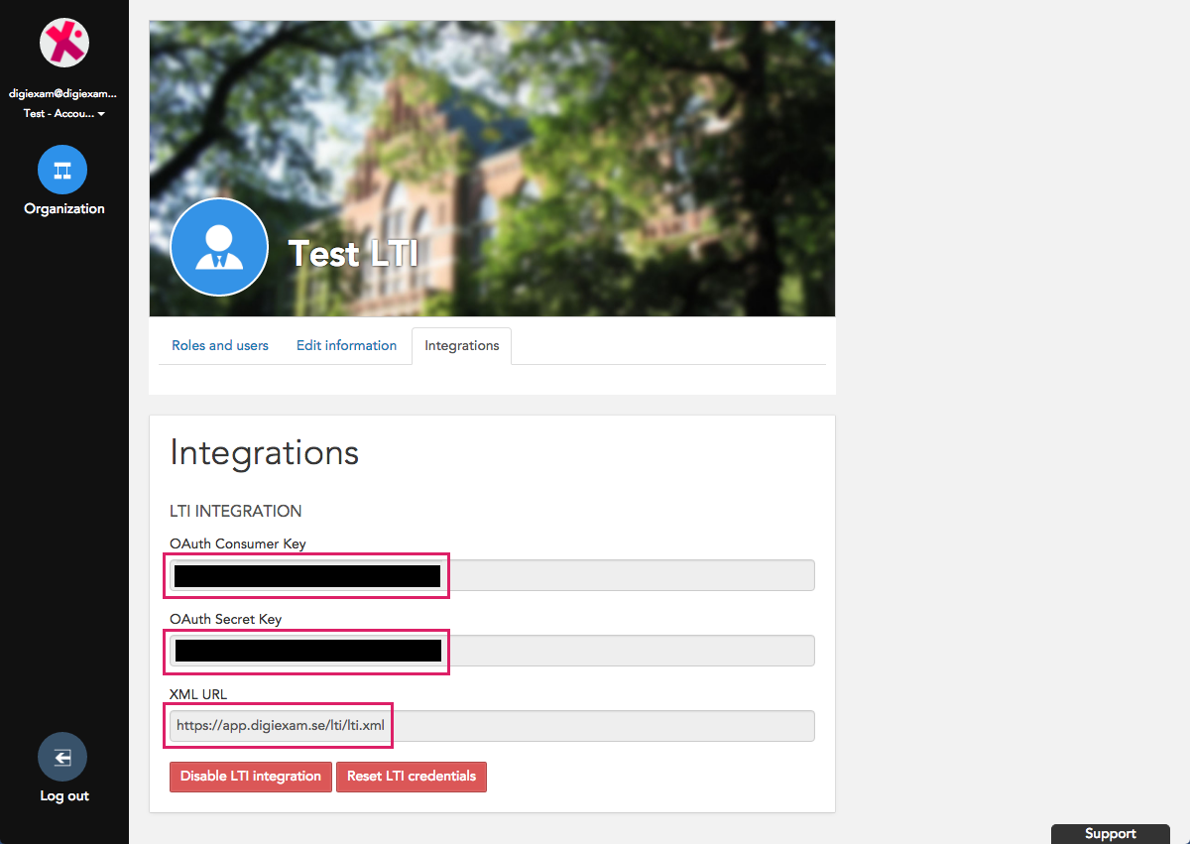
Task: Click the OAuth Consumer Key label
Action: tap(238, 543)
